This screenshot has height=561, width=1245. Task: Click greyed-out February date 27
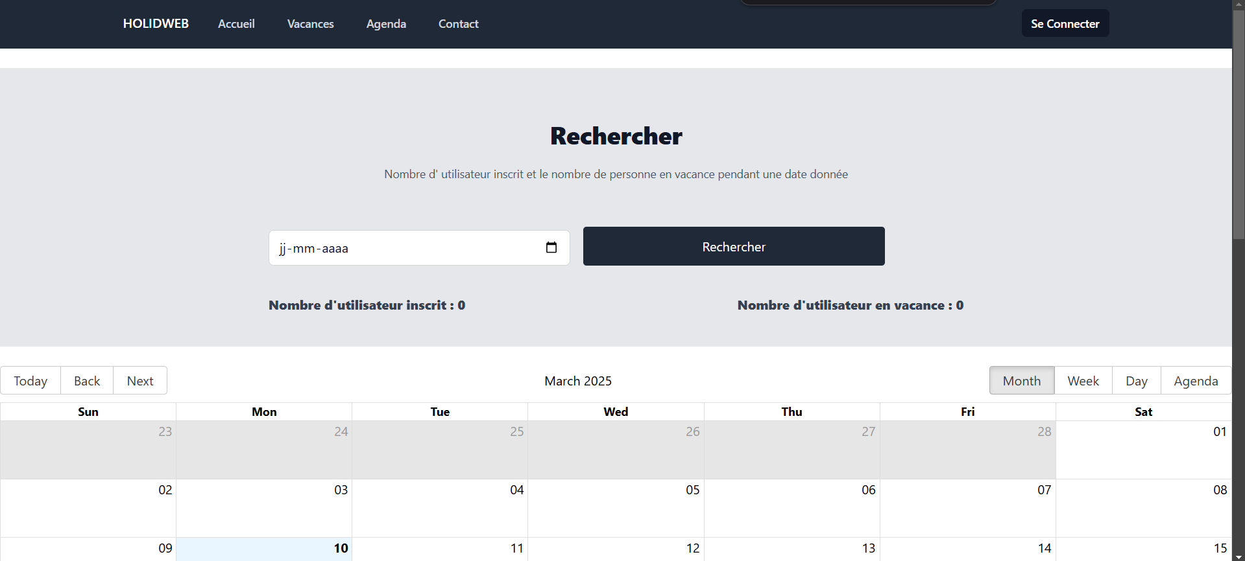click(x=869, y=431)
